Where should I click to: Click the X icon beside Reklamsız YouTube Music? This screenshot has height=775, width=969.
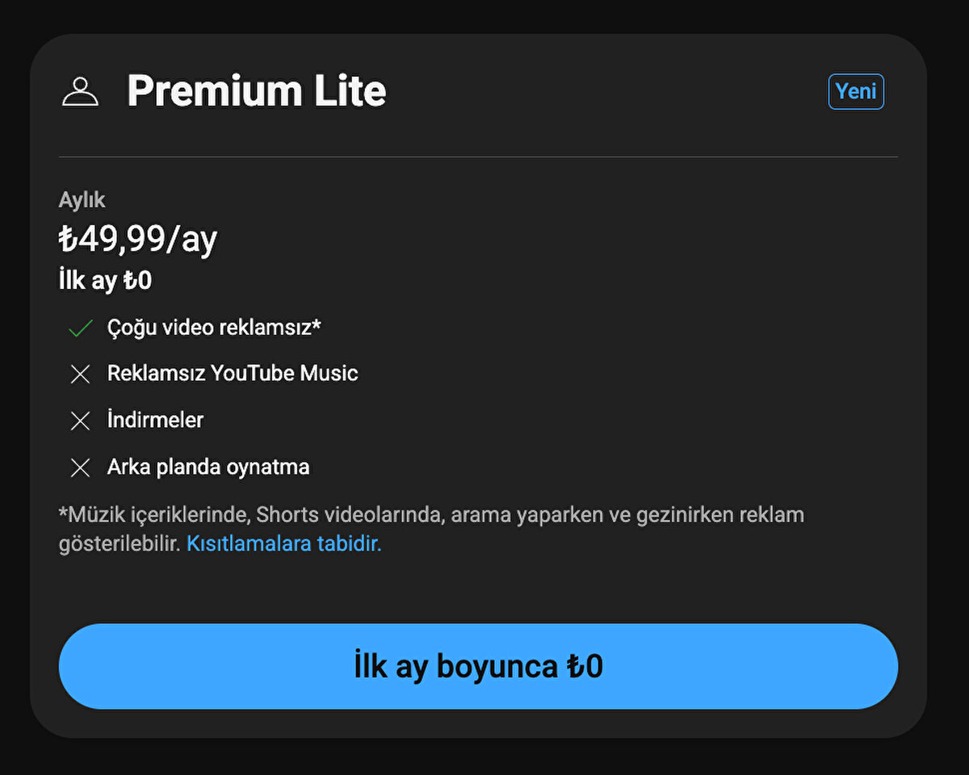click(x=80, y=374)
